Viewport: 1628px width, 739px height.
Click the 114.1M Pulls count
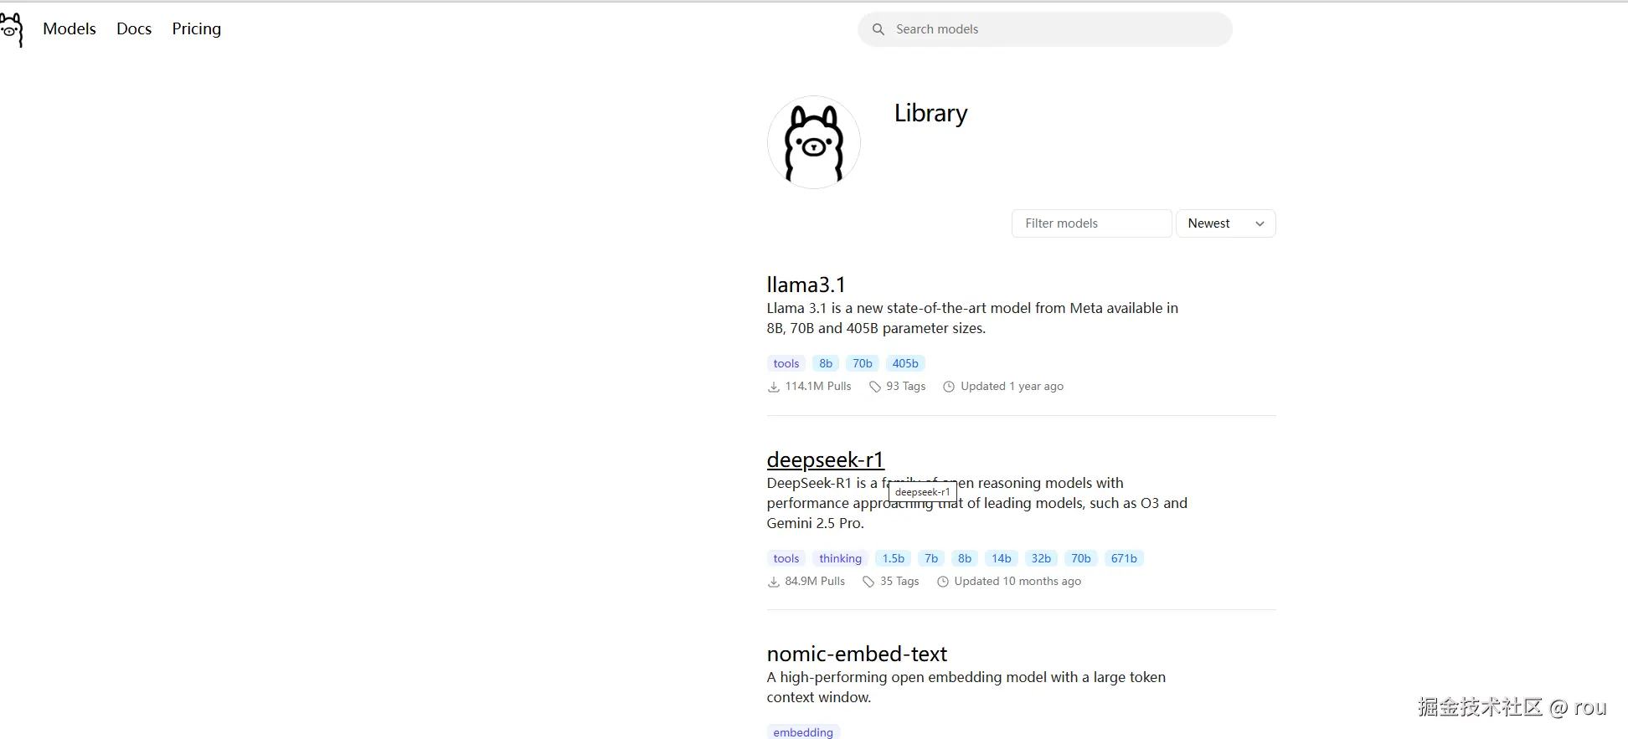click(818, 387)
